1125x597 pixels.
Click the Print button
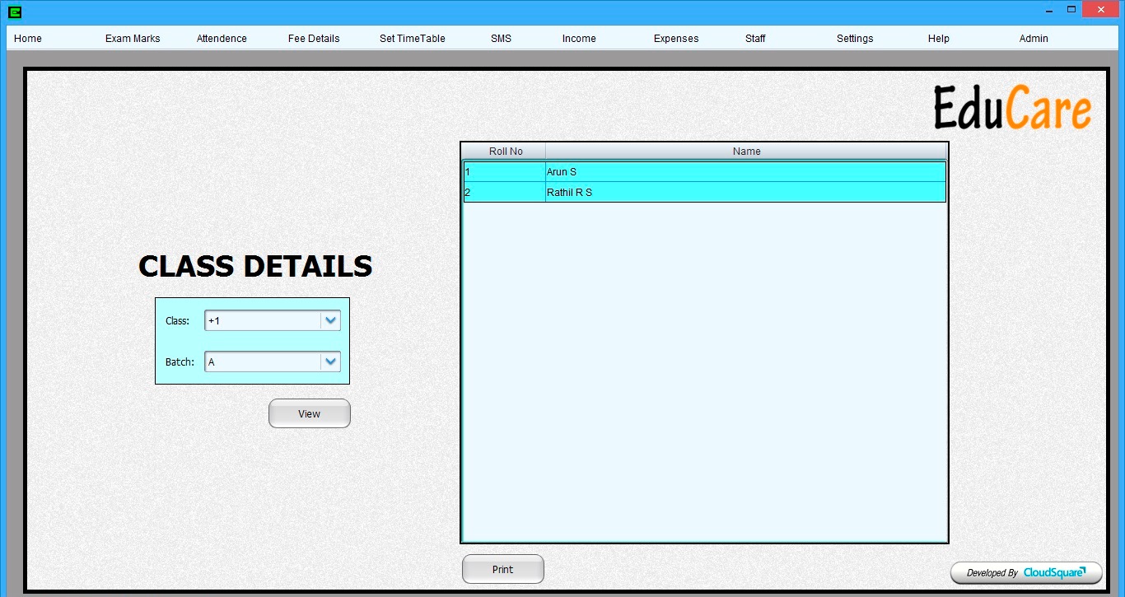[x=502, y=569]
